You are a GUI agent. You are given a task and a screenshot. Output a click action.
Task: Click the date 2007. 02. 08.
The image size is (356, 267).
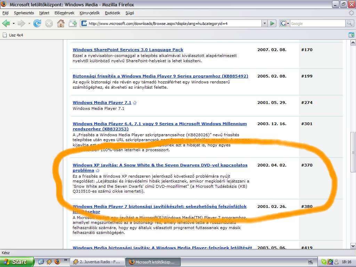(x=272, y=50)
